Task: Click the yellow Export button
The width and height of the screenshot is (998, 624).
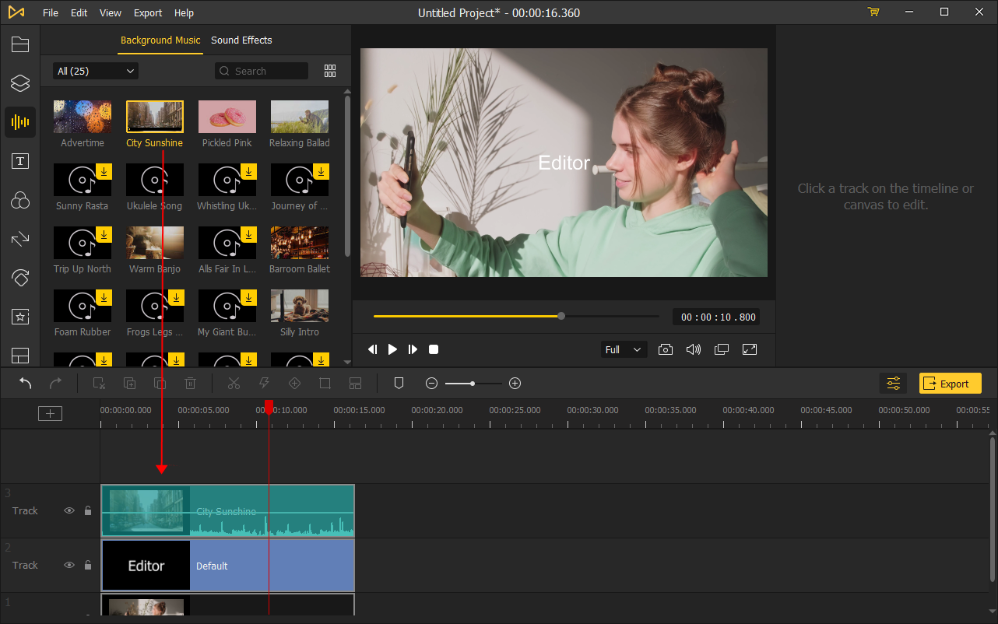Action: (x=951, y=383)
